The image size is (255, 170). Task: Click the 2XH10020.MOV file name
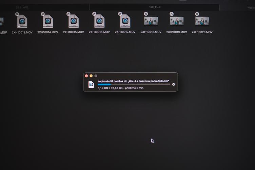pos(202,32)
